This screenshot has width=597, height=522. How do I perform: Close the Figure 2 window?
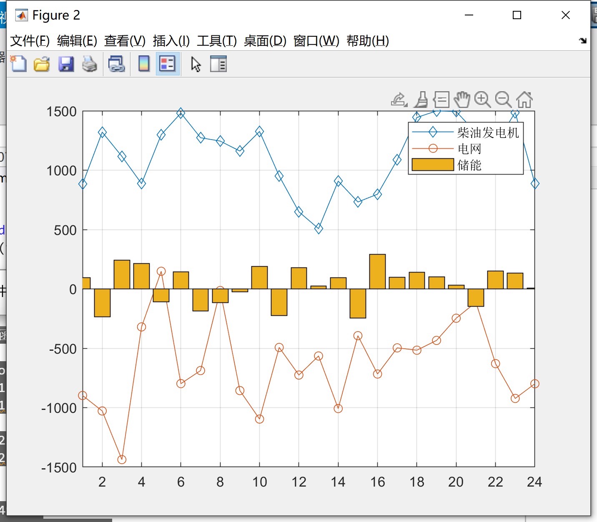565,15
